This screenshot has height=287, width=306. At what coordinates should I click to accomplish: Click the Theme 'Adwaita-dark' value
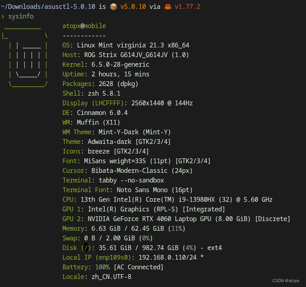110,141
